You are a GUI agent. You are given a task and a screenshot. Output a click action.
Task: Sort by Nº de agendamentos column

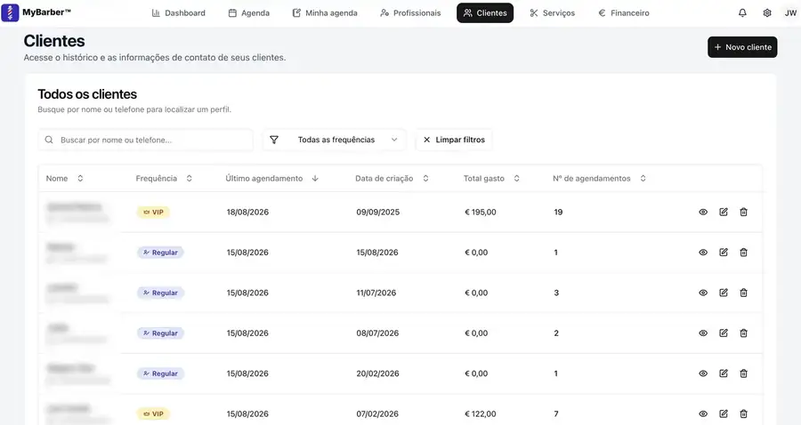[x=599, y=179]
